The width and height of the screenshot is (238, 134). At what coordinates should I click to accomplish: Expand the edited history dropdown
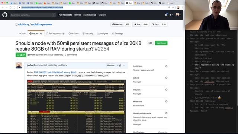pos(63,65)
